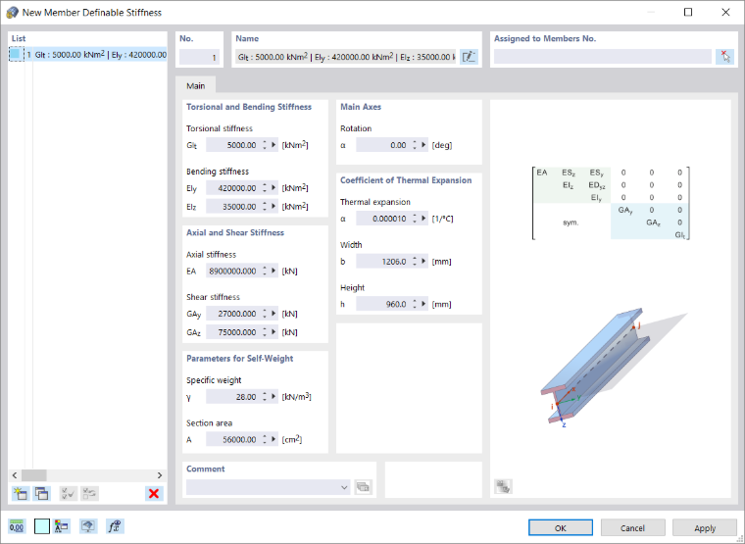
Task: Expand EIz bending stiffness arrow menu
Action: 273,207
